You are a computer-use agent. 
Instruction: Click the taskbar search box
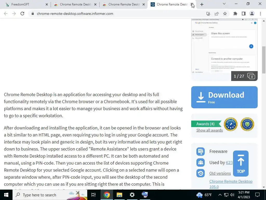(x=50, y=195)
